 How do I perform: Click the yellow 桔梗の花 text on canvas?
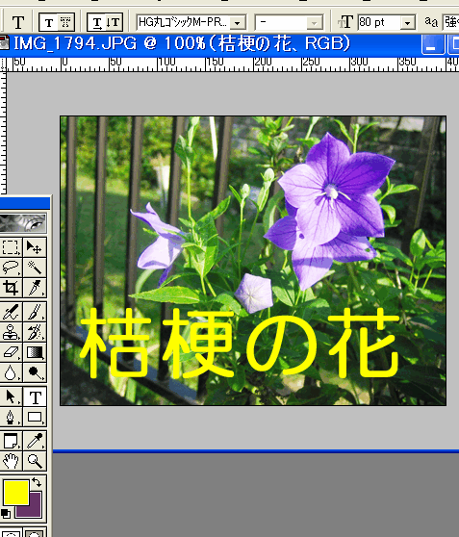240,343
